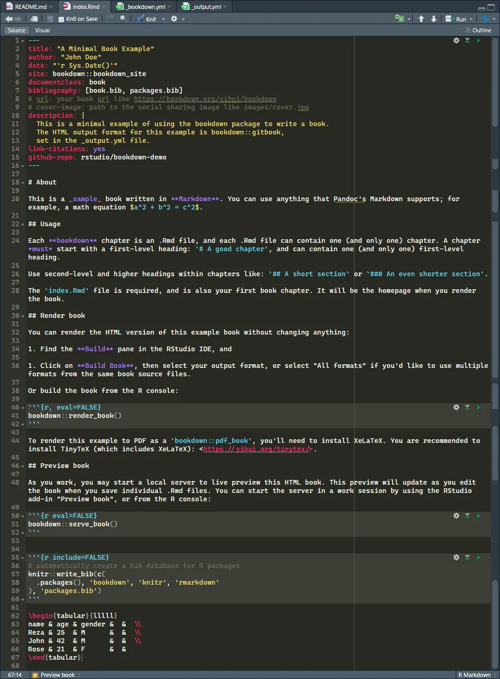Open R Markdown file type selector
500x679 pixels.
(477, 675)
